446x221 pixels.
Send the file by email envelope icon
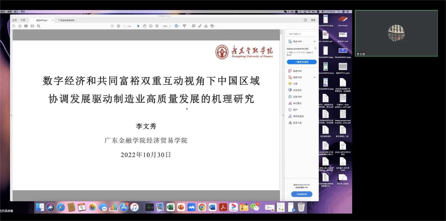tap(32, 26)
